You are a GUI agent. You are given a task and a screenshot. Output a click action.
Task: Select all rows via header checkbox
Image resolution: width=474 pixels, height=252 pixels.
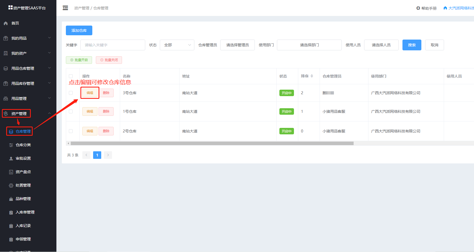click(x=71, y=76)
